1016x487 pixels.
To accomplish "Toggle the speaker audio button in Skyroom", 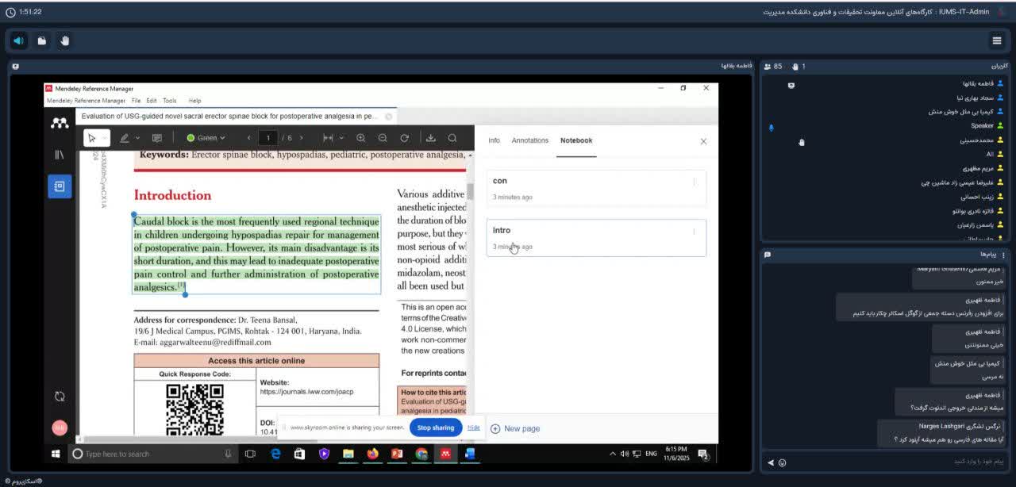I will (19, 40).
